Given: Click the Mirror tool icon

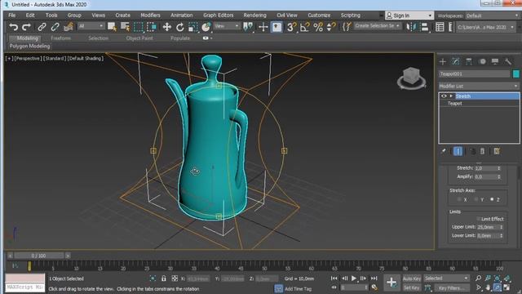Looking at the screenshot, I should 411,27.
